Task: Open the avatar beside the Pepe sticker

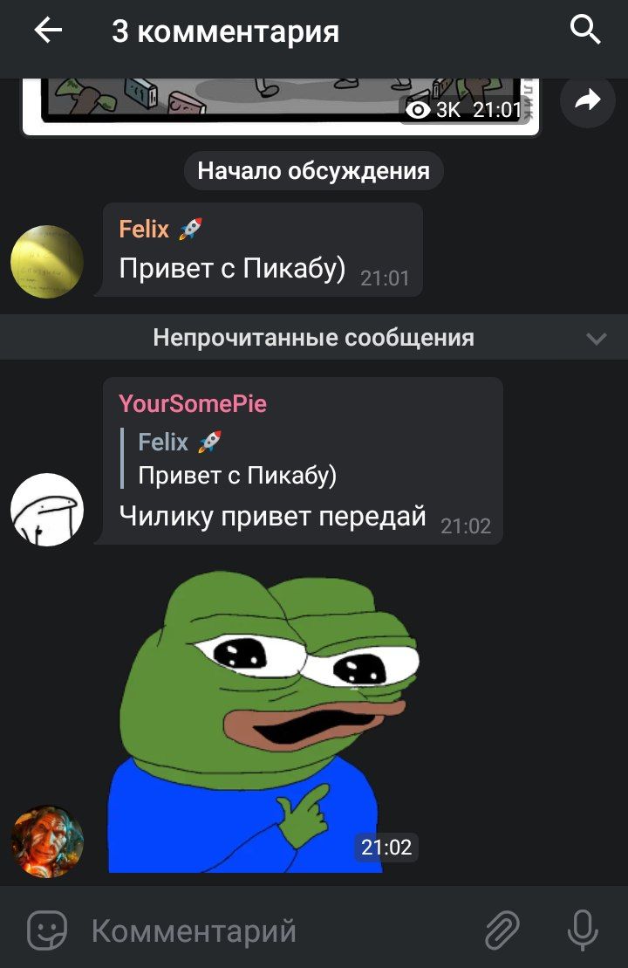Action: coord(47,841)
